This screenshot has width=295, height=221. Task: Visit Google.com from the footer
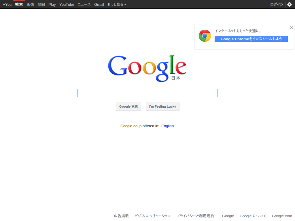point(282,216)
